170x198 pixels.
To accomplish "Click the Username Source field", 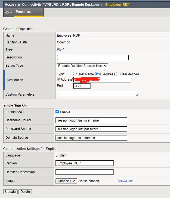I will (91, 120).
